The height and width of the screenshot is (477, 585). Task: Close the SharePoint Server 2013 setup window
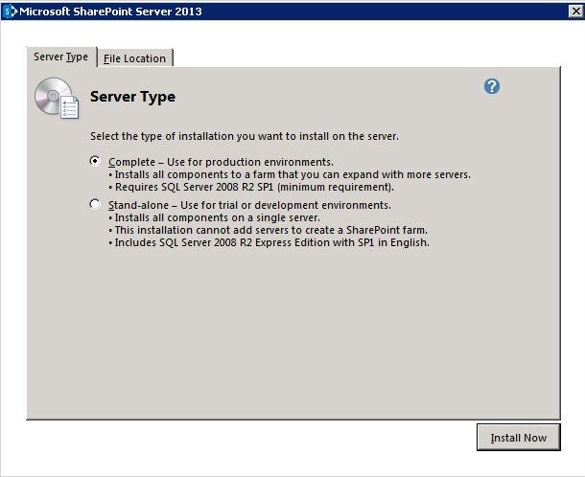coord(576,11)
